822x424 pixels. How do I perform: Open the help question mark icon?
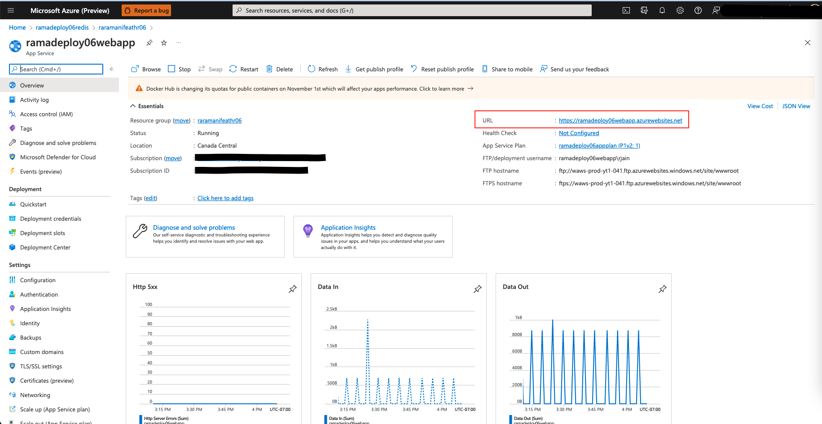pos(698,10)
